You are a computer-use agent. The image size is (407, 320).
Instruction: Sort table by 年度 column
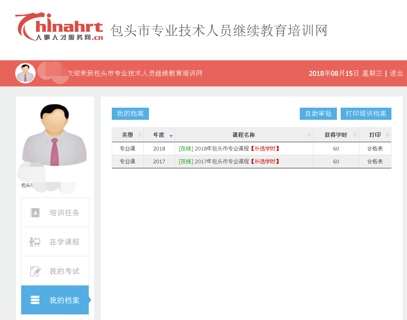[159, 135]
